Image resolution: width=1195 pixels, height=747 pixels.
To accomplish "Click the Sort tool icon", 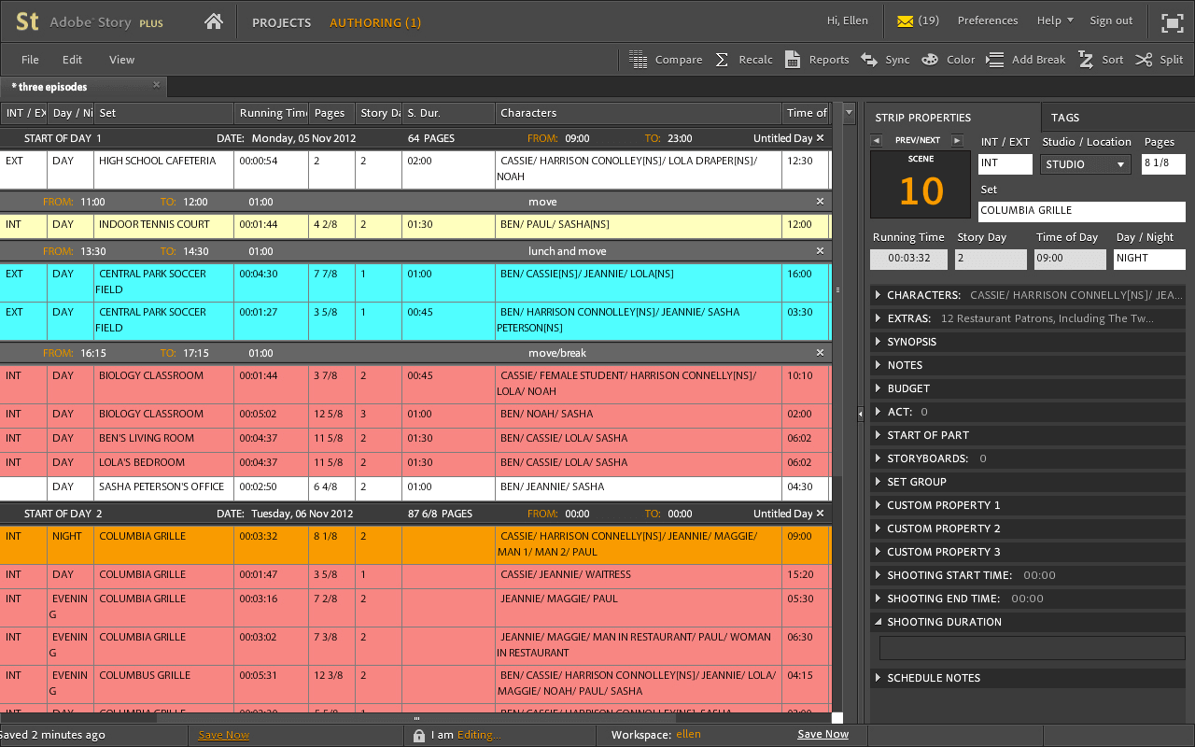I will coord(1086,60).
